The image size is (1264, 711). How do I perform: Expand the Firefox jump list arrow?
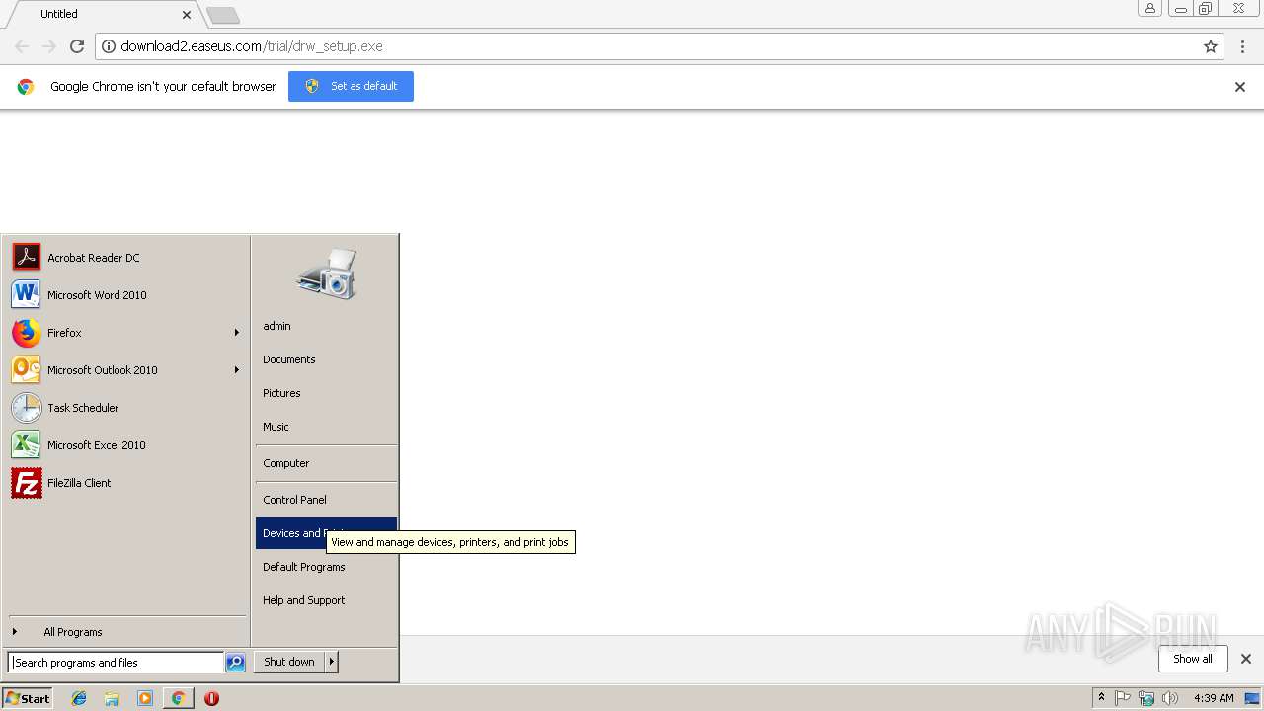[237, 333]
